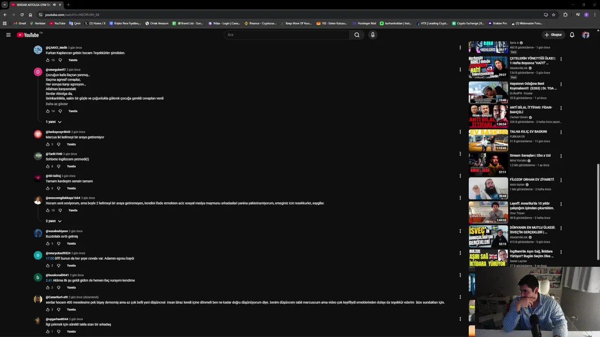Like the 'Tamam kardeşim sensin tamam' comment
This screenshot has height=337, width=600.
(48, 188)
